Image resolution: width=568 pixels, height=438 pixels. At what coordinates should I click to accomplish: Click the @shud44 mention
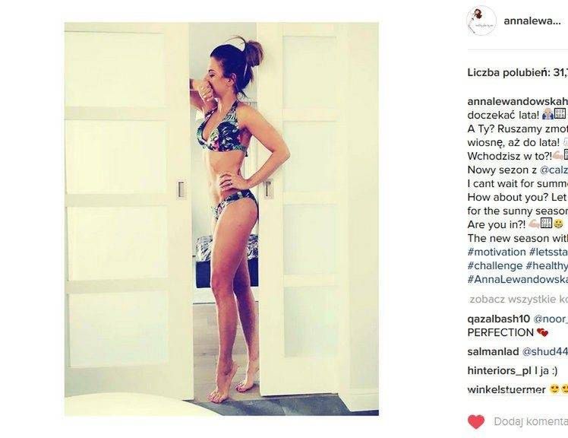544,351
